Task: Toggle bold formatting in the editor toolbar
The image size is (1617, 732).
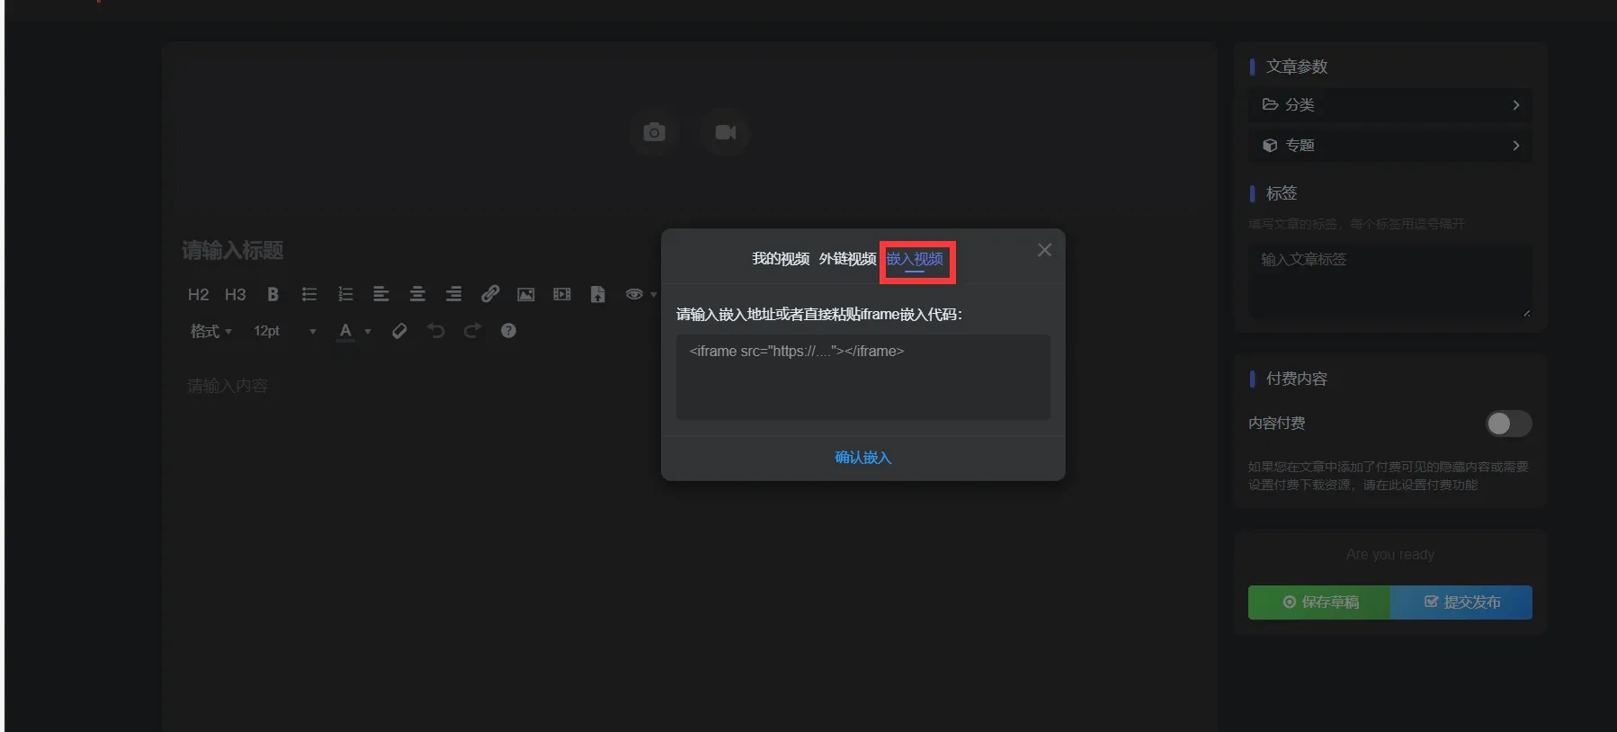Action: coord(272,294)
